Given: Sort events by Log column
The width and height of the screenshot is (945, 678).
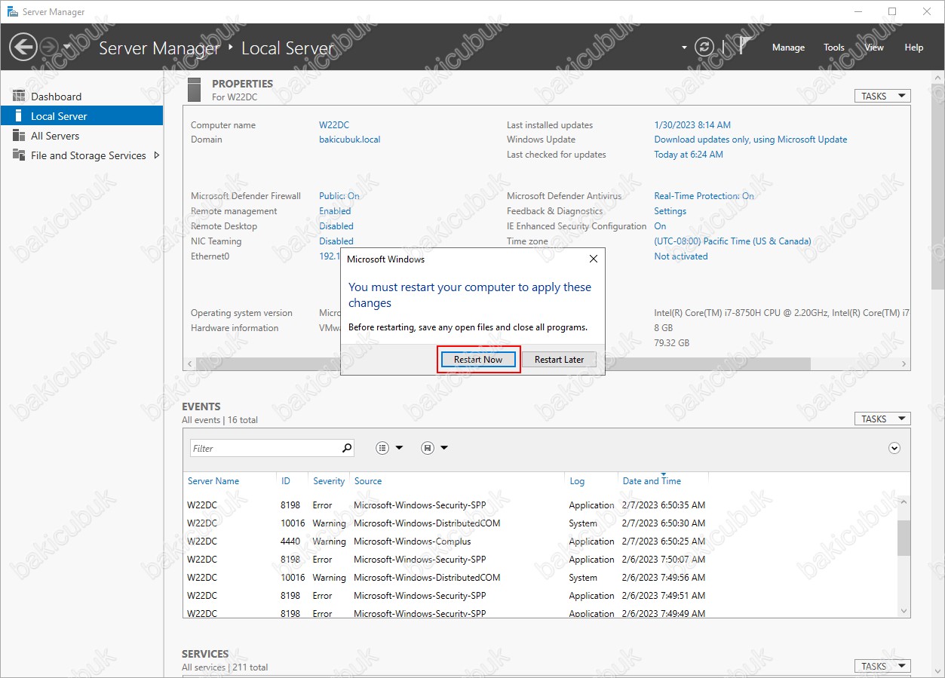Looking at the screenshot, I should click(x=577, y=481).
